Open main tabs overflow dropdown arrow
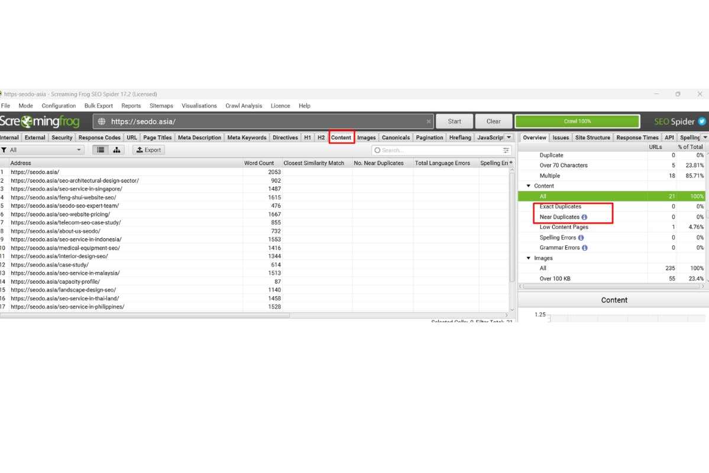Image resolution: width=709 pixels, height=473 pixels. tap(509, 138)
